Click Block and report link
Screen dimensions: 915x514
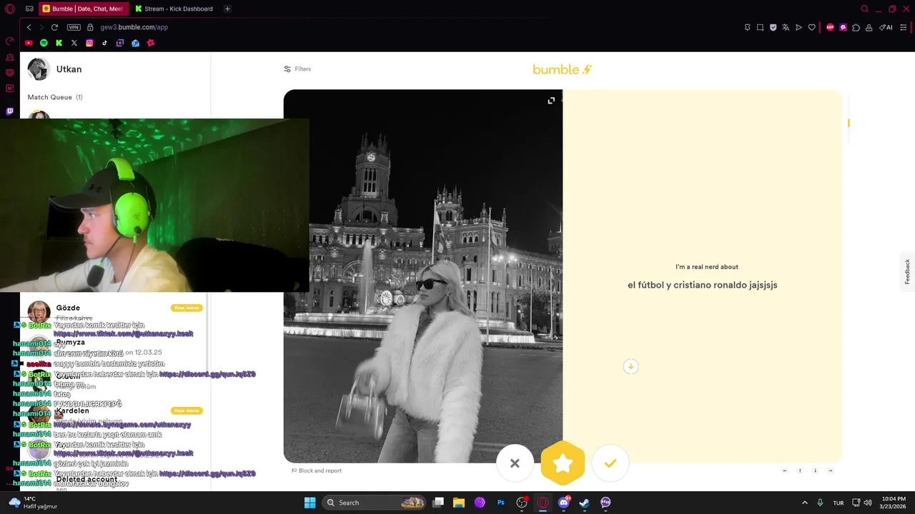(317, 470)
